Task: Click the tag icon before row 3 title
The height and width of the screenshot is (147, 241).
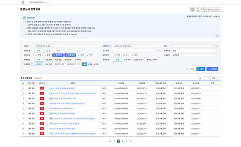Action: 51,99
